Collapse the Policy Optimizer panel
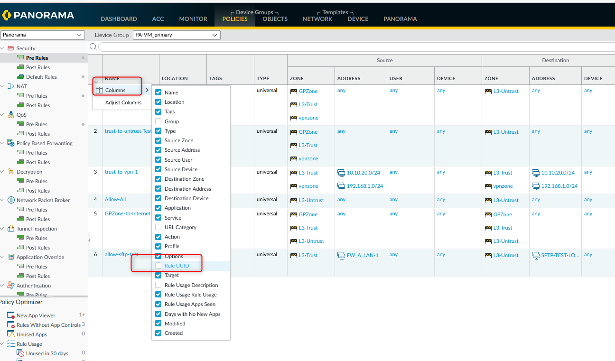Viewport: 615px width, 361px height. click(82, 302)
